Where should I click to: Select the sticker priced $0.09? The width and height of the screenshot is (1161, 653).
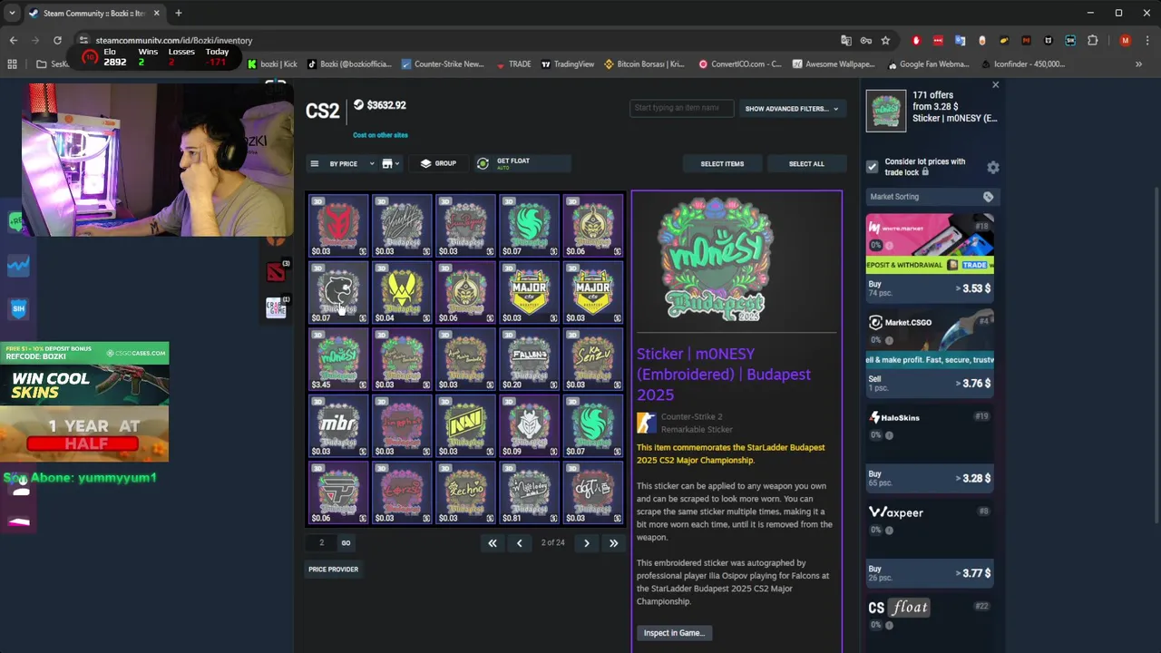(529, 425)
